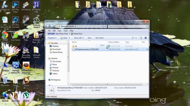Select the Steam desktop shortcut
Image resolution: width=190 pixels, height=106 pixels.
coord(26,21)
